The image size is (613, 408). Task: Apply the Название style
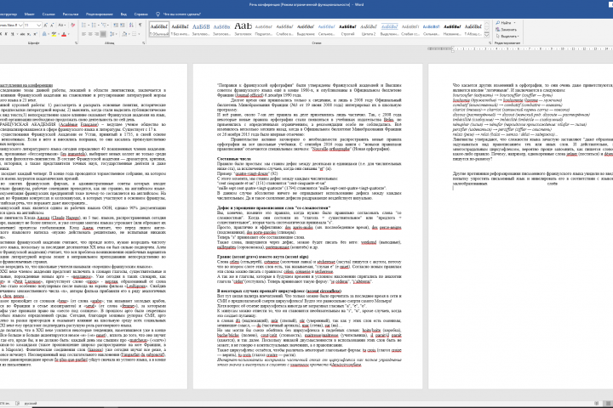452,29
